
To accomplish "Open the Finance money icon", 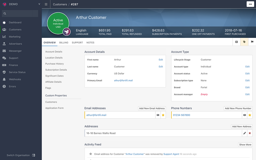I will 4,65.
